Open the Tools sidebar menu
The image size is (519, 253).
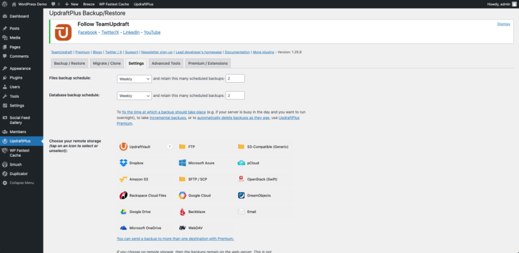[22, 96]
